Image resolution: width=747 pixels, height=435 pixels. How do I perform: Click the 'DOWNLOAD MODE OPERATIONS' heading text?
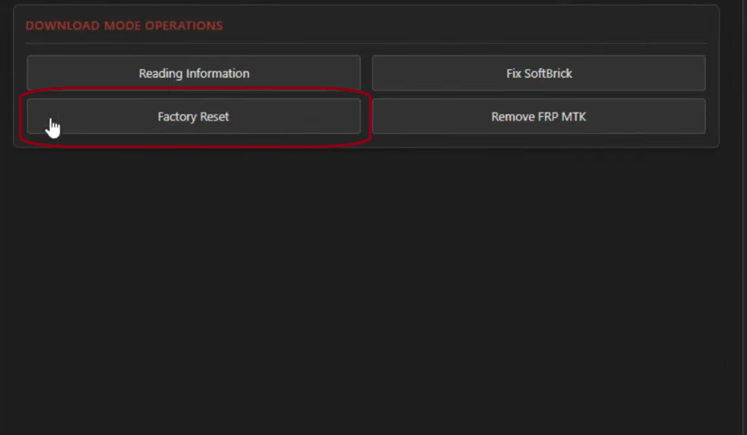[124, 26]
